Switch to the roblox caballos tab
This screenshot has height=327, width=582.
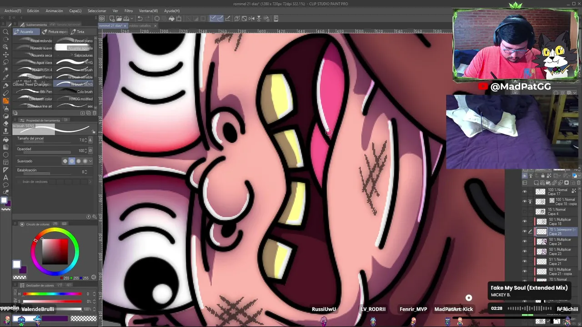140,25
